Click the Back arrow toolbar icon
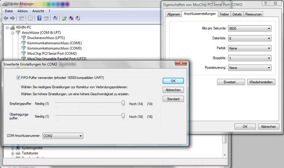284x168 pixels. point(6,18)
